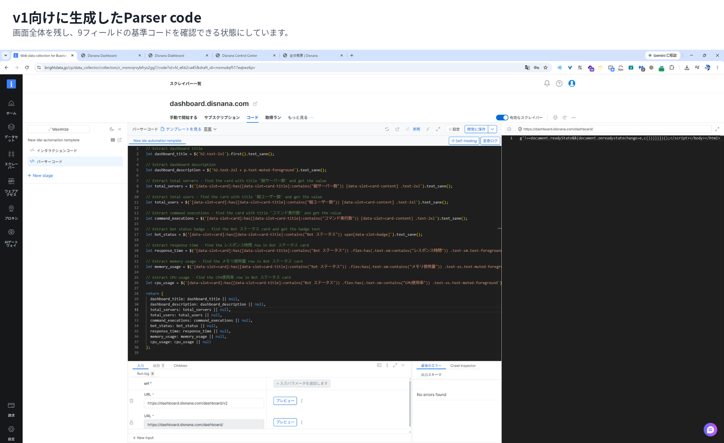Open the 草案 draft dropdown
Viewport: 724px width, 443px height.
[x=210, y=129]
